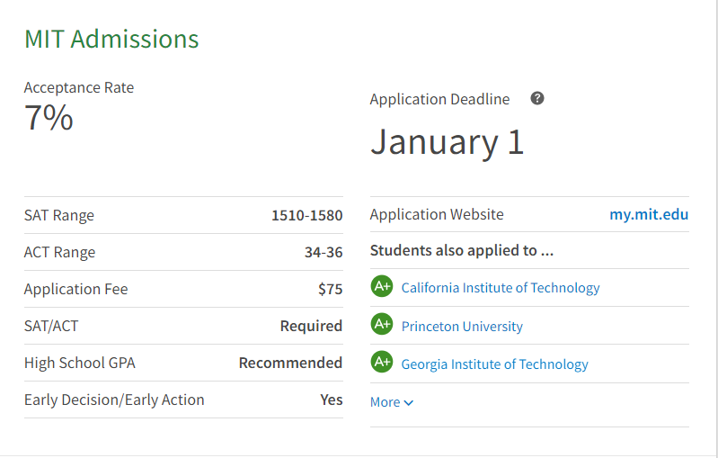Click the $75 application fee amount
This screenshot has height=458, width=718.
[330, 289]
